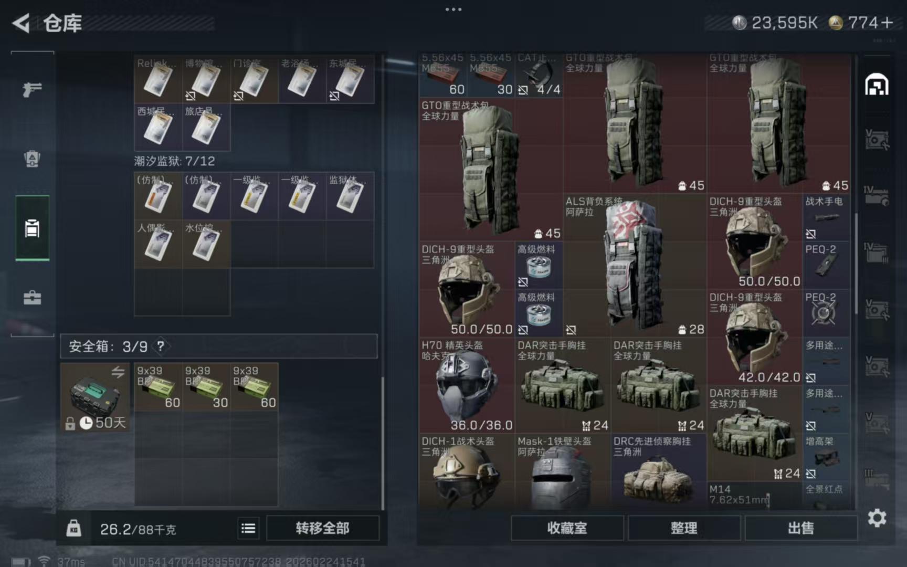This screenshot has width=907, height=567.
Task: Open the three-dot menu at top center
Action: point(454,9)
